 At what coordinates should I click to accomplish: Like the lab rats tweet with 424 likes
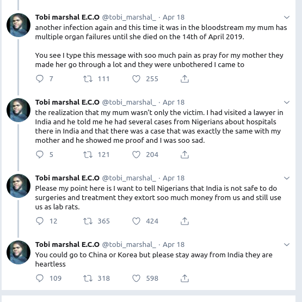coord(136,221)
